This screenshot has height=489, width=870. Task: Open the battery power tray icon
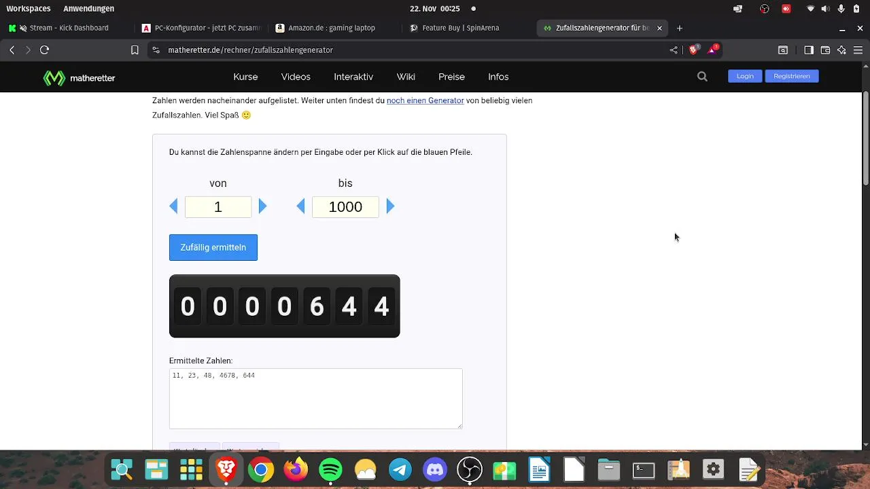click(x=858, y=9)
